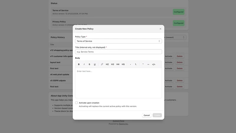
Task: Insert a numbered list
Action: point(136,64)
